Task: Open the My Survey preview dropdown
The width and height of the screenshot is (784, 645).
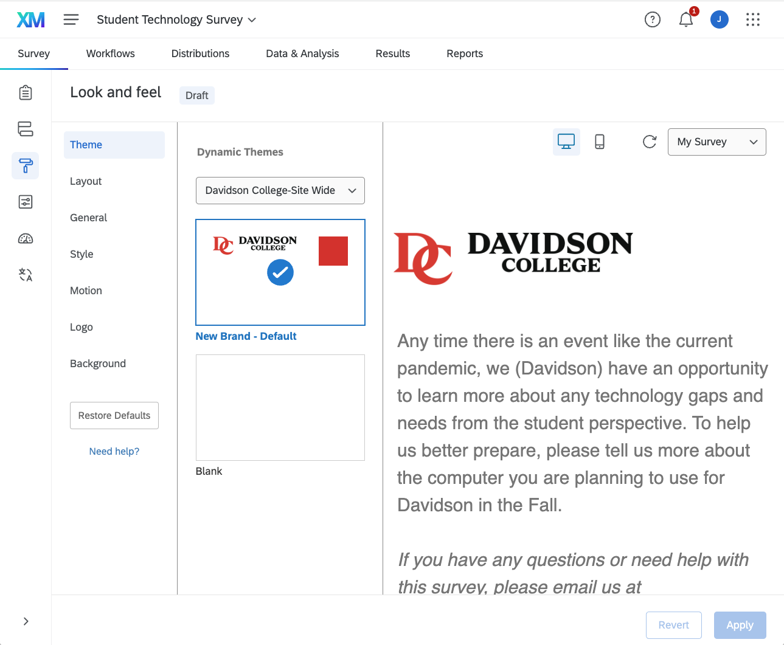Action: (717, 142)
